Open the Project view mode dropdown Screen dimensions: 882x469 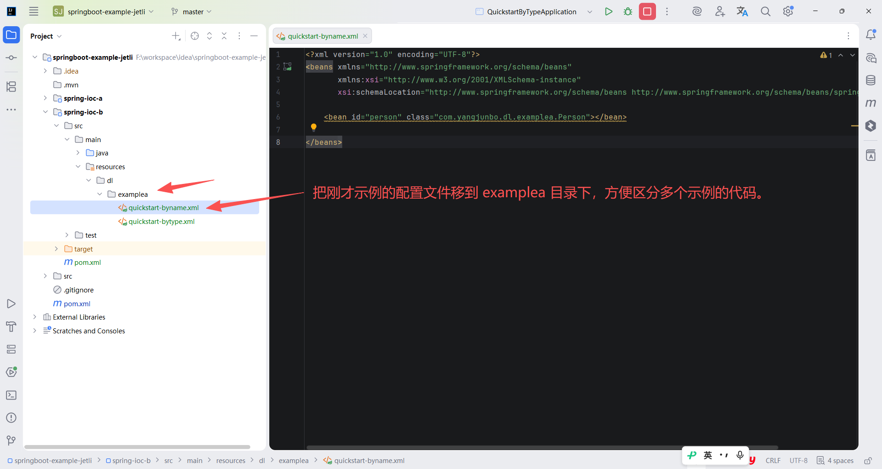click(x=46, y=36)
